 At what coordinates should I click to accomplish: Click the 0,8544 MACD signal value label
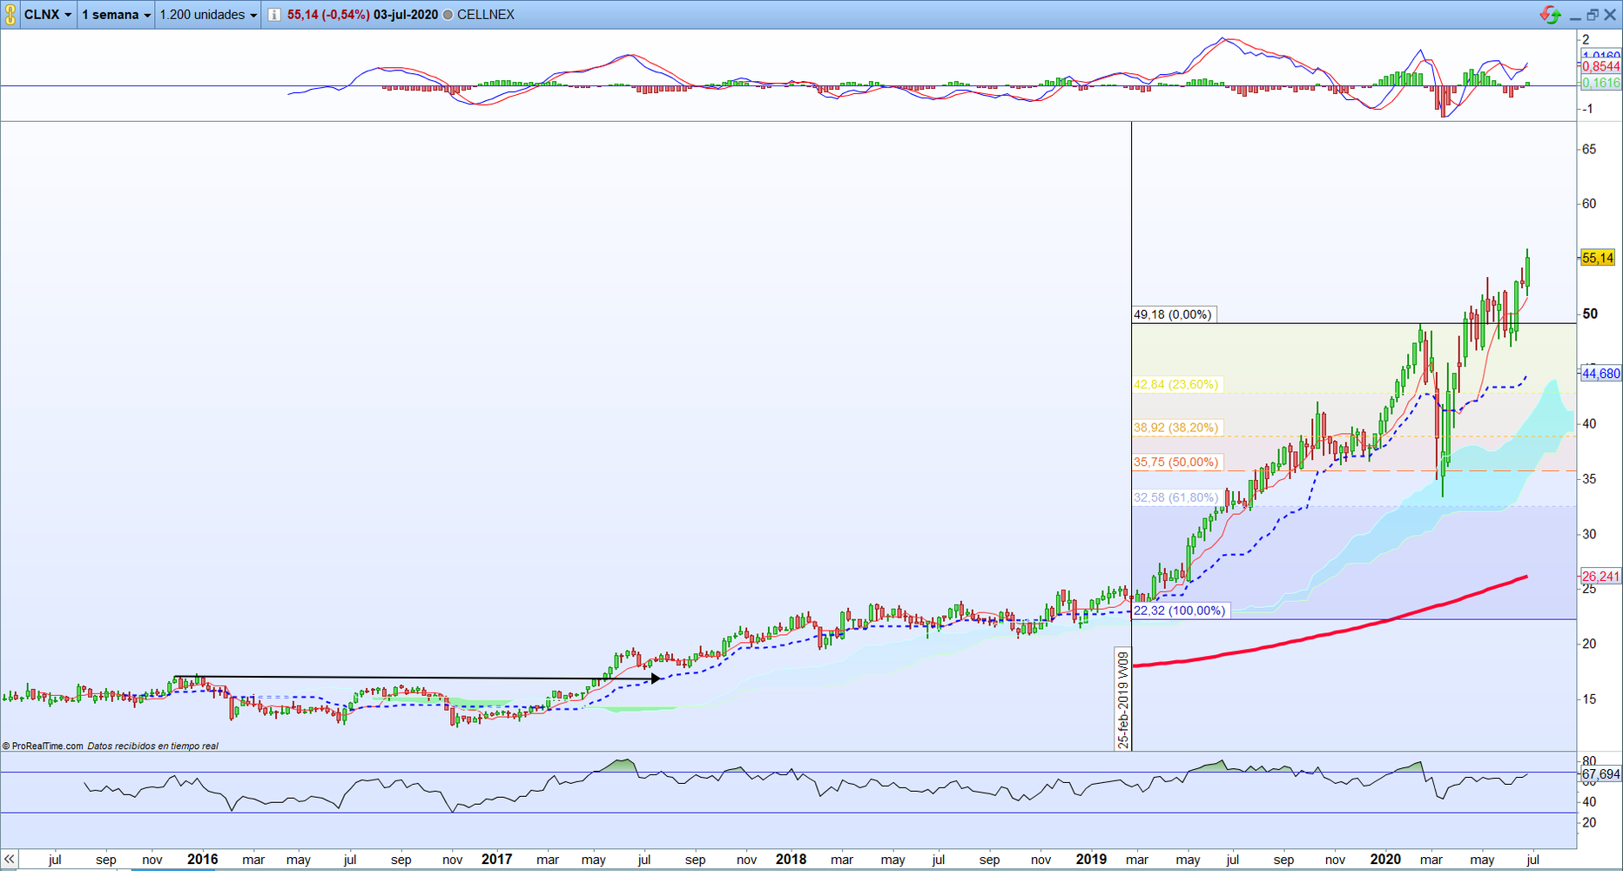pos(1600,66)
